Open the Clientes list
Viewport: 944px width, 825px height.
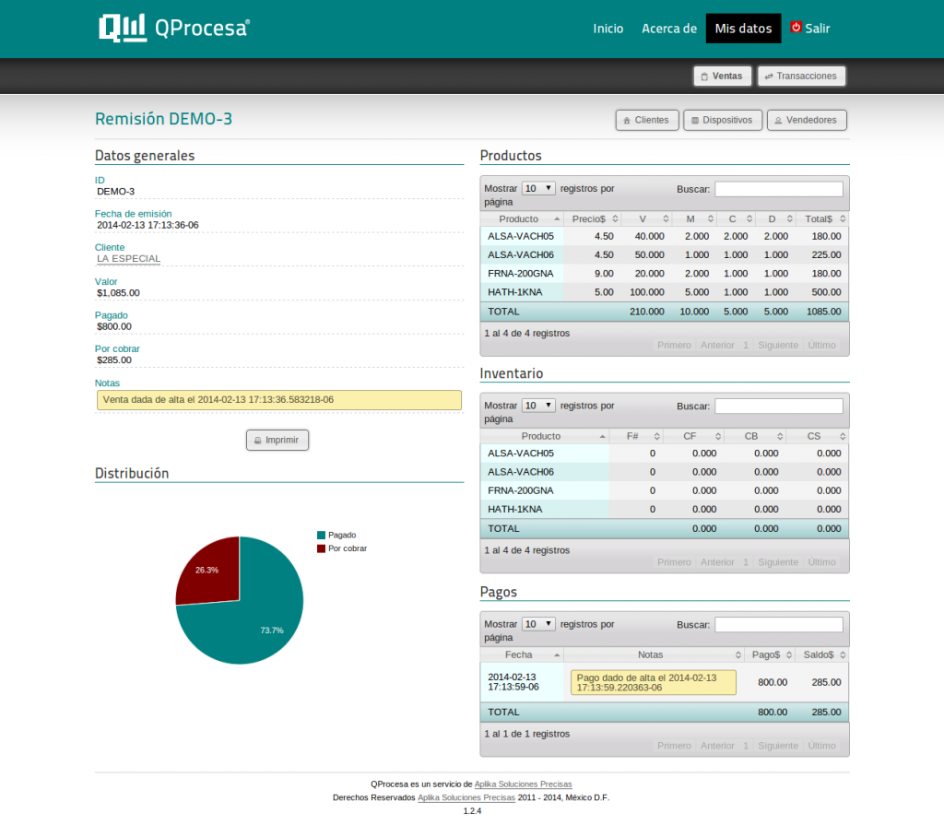(647, 121)
